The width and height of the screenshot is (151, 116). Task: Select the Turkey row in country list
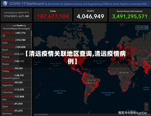click(16, 70)
